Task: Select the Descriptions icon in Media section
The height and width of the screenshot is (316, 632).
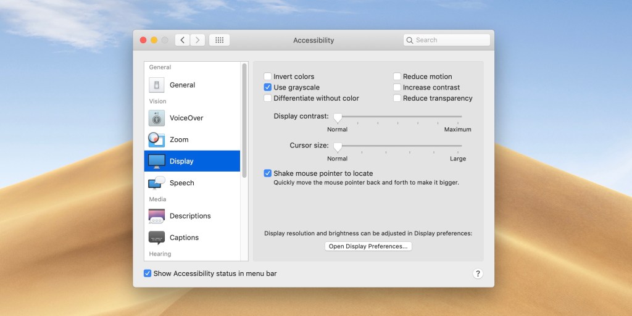Action: 157,216
